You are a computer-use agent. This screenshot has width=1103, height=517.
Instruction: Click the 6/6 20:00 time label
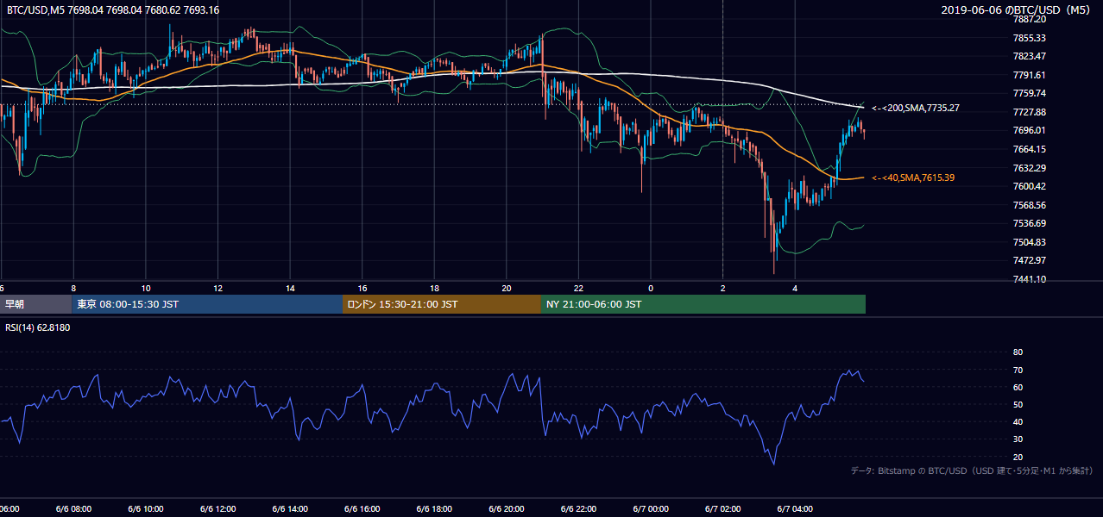[507, 509]
